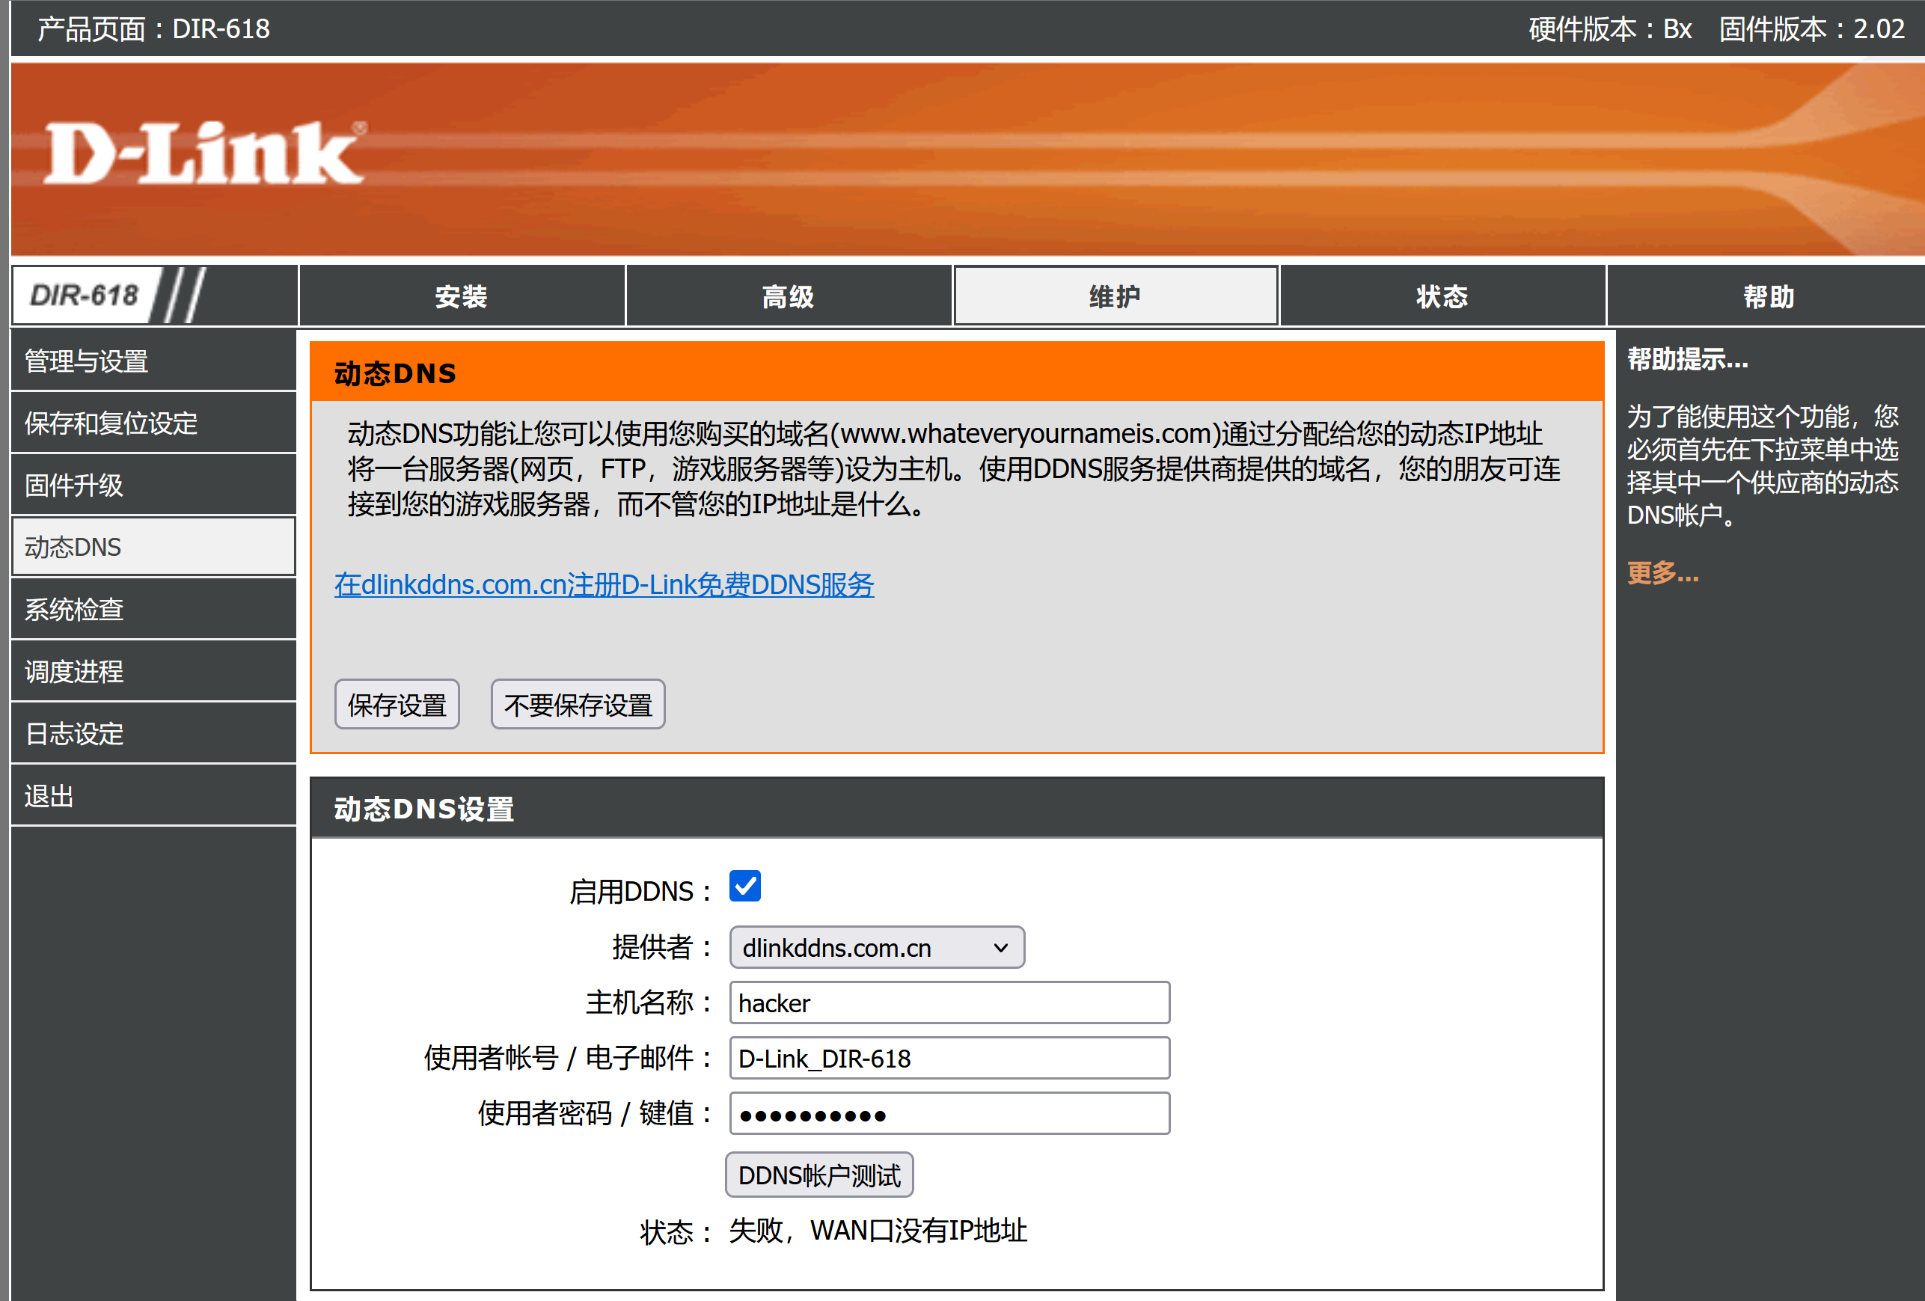
Task: Open the dlinkddns.com.cn registration link
Action: point(604,584)
